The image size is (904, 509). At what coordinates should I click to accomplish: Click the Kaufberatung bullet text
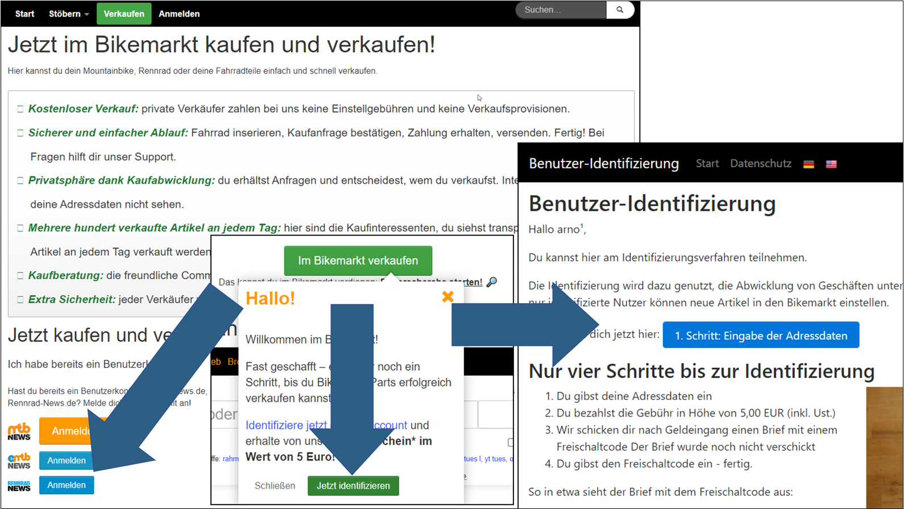point(66,275)
